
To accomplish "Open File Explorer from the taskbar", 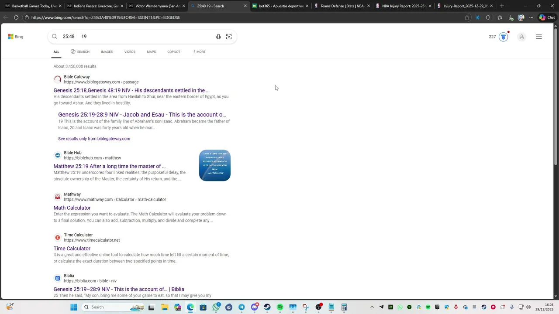I will tap(165, 307).
